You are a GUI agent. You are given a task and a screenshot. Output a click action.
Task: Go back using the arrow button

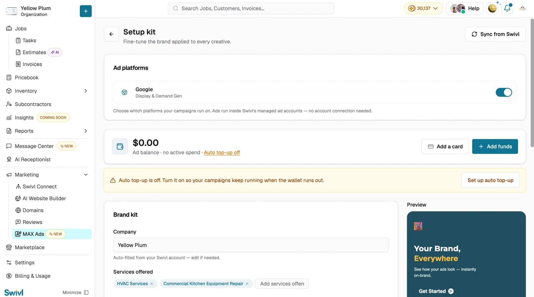coord(111,34)
